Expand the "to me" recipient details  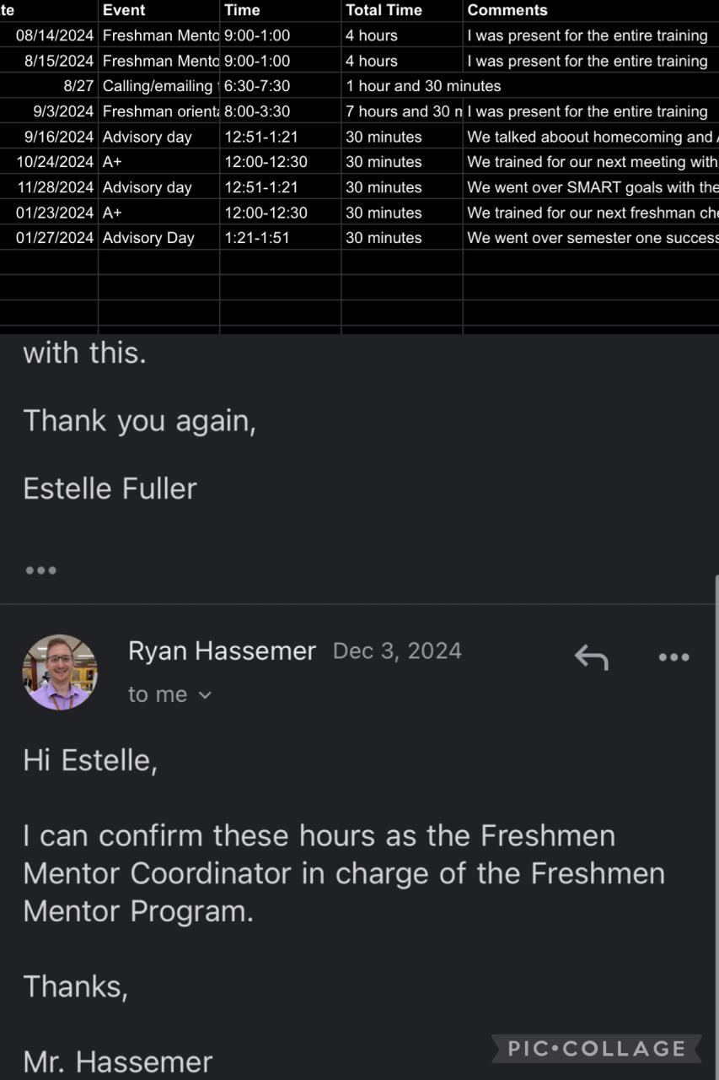[x=170, y=694]
